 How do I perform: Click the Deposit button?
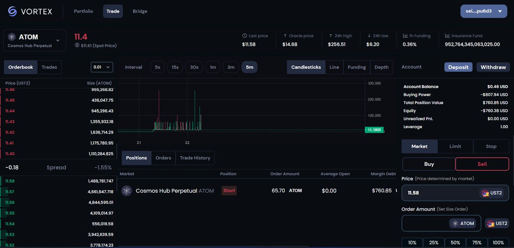coord(458,67)
